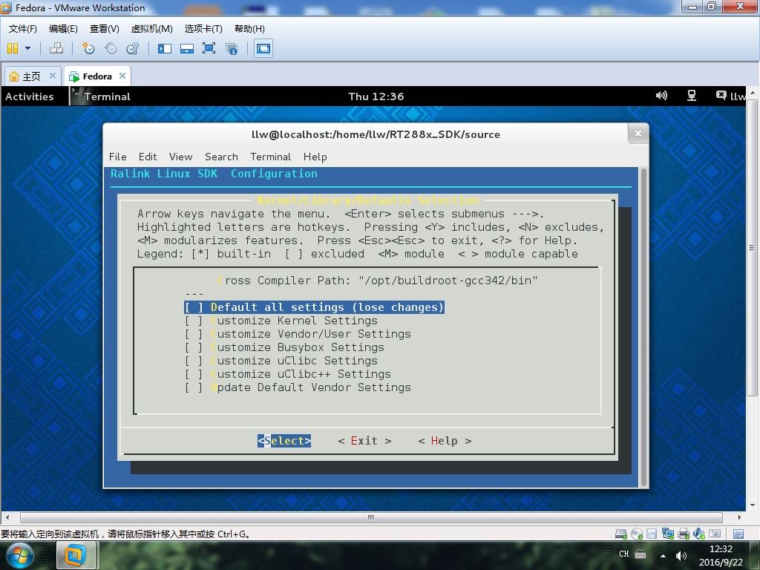Toggle Customize Vendor/User Settings checkbox
Image resolution: width=760 pixels, height=570 pixels.
coord(194,334)
